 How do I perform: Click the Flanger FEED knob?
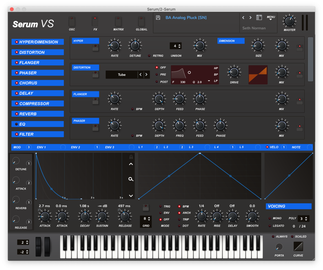pyautogui.click(x=179, y=99)
